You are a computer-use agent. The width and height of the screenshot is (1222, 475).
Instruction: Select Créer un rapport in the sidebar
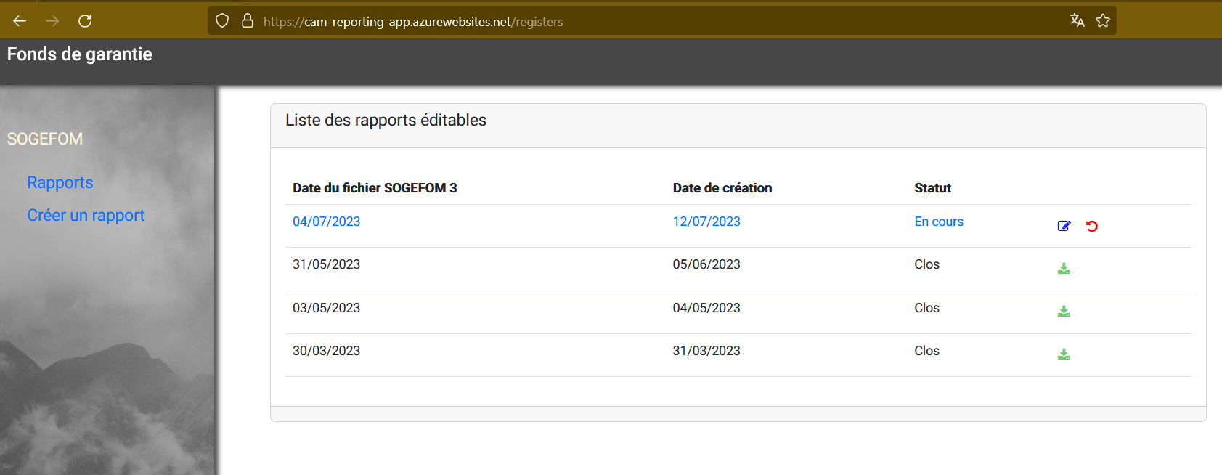tap(86, 215)
